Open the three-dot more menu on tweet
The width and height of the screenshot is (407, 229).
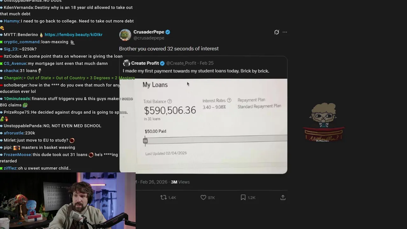pyautogui.click(x=285, y=32)
